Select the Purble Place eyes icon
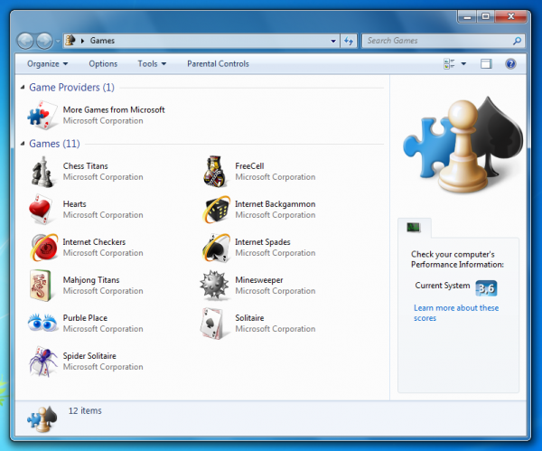 (42, 323)
